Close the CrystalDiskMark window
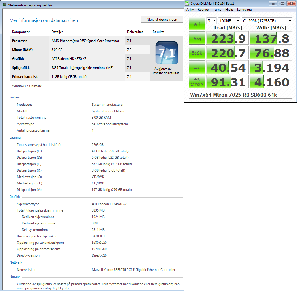 (291, 4)
